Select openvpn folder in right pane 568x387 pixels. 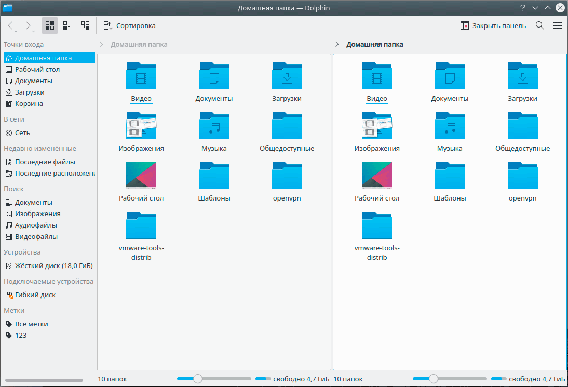[522, 181]
